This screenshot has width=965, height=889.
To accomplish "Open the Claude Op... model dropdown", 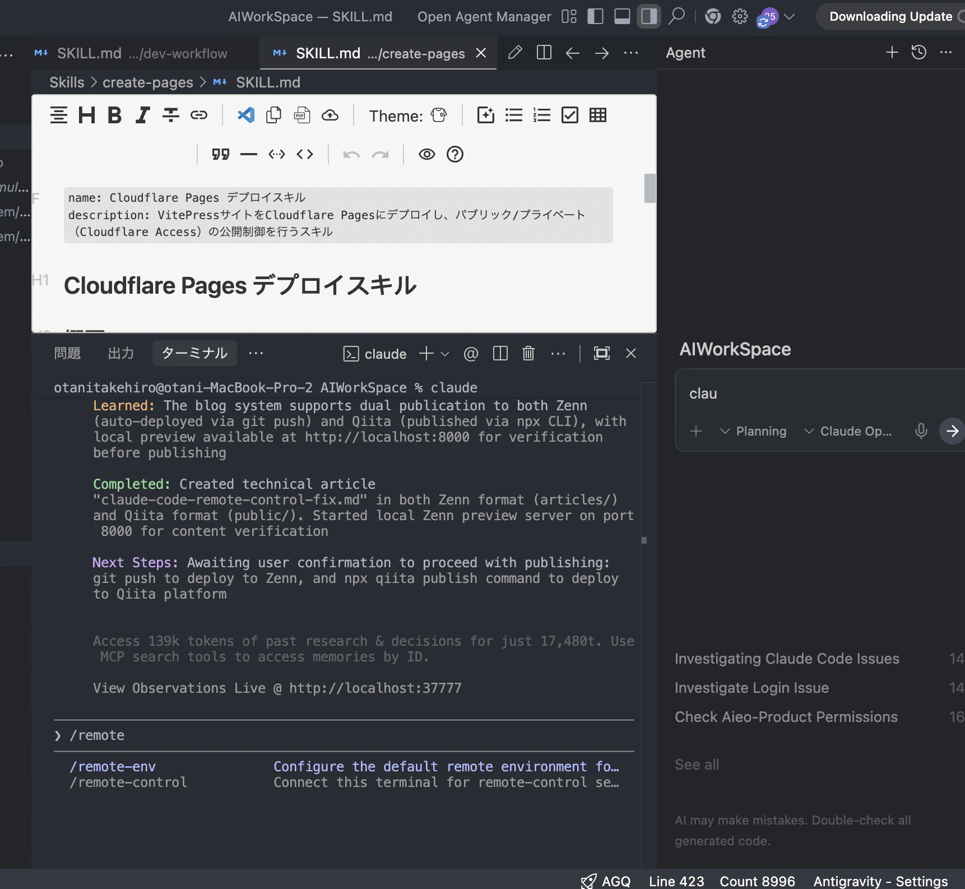I will 848,431.
